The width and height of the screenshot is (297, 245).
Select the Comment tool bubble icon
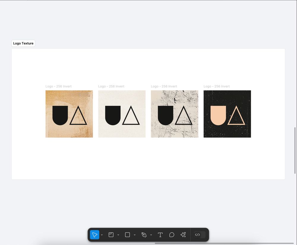point(172,235)
